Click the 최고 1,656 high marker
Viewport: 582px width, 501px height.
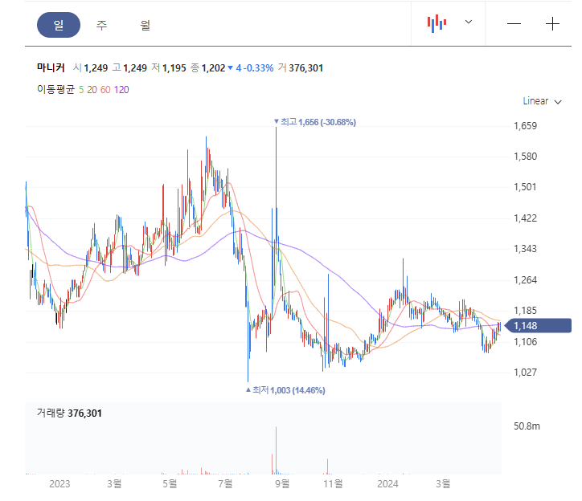pyautogui.click(x=315, y=122)
